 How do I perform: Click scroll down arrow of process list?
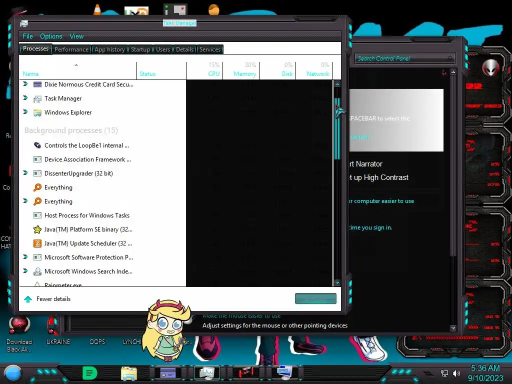[x=337, y=283]
